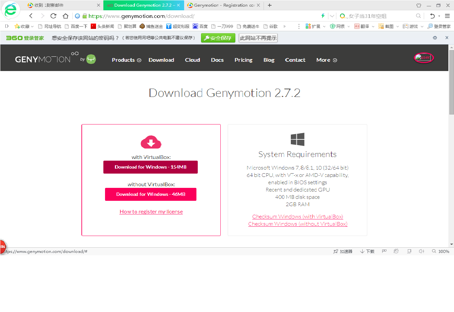Open the Pricing nav menu item
The width and height of the screenshot is (454, 312).
[x=243, y=60]
